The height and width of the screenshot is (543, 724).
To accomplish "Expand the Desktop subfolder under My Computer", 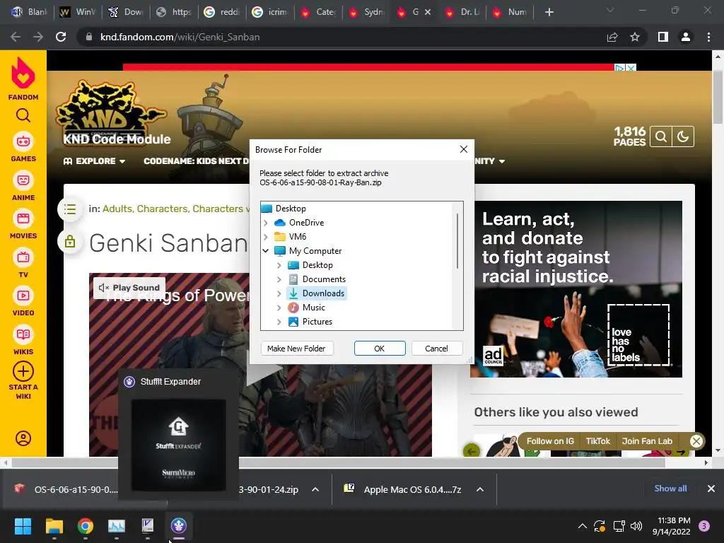I will pos(279,265).
